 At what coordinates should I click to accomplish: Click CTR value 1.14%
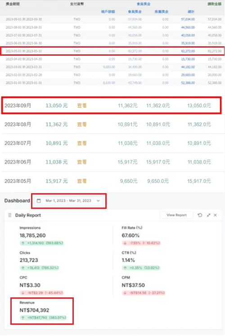(128, 261)
